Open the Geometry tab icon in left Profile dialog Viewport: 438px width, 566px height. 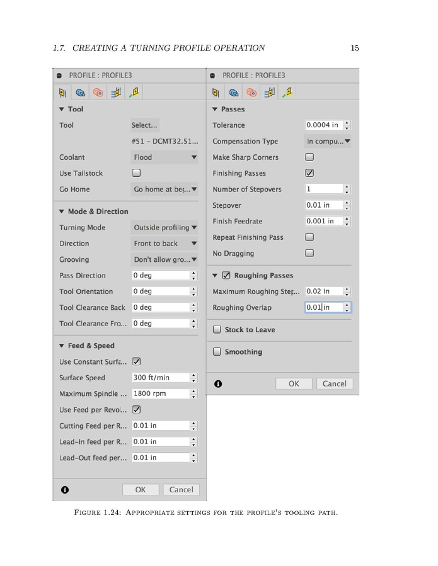[80, 93]
